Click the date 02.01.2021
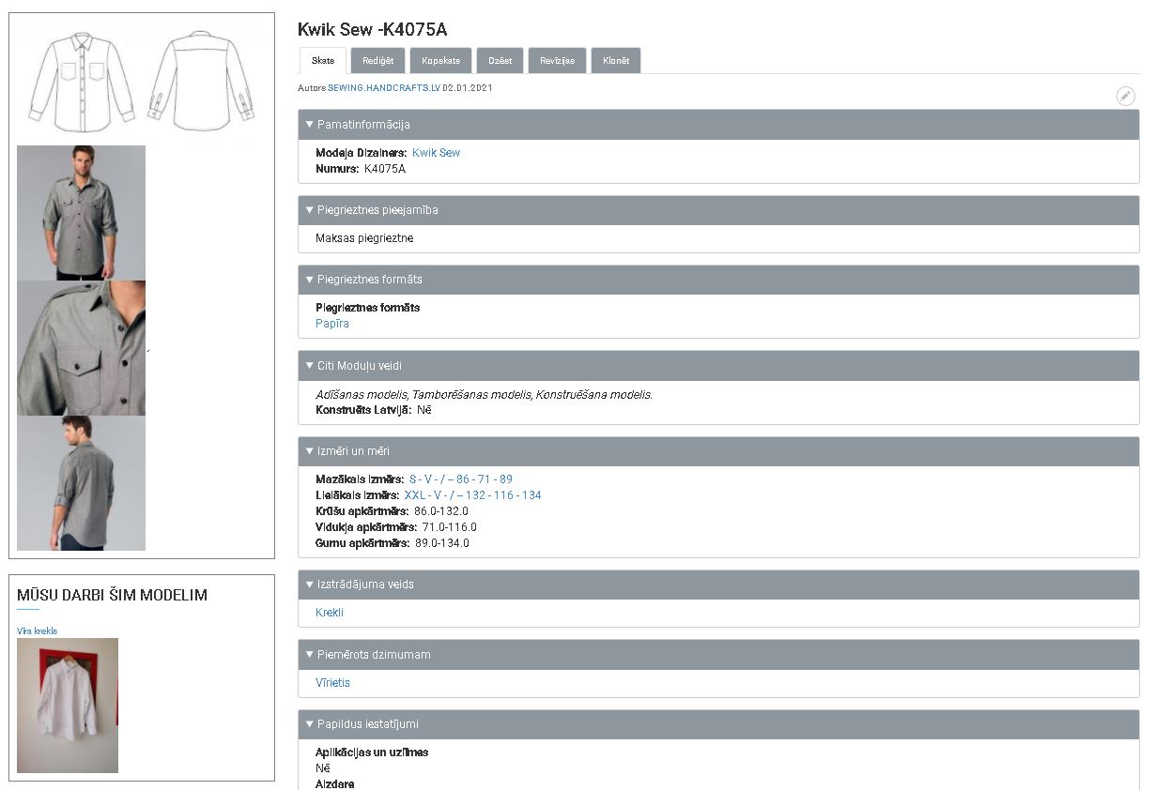Screen dimensions: 1155x790 468,88
